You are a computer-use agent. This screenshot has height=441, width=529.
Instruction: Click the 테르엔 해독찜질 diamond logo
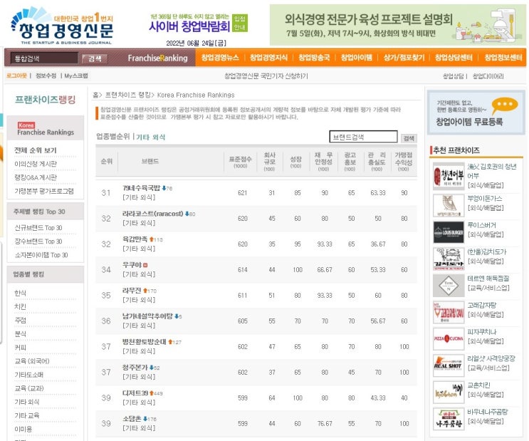click(449, 286)
